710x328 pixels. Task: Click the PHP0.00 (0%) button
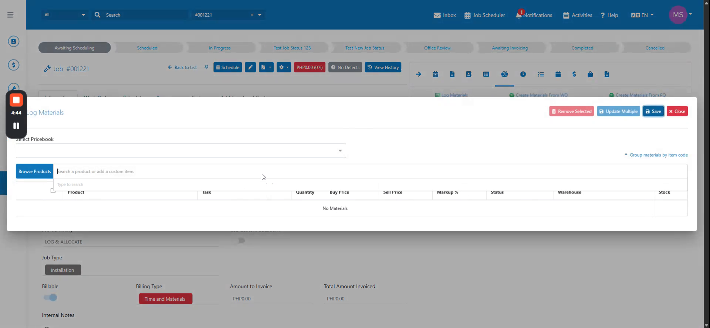click(310, 67)
